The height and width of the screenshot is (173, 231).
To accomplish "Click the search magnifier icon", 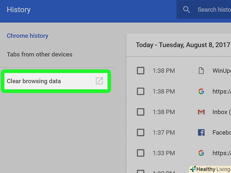I will (187, 10).
